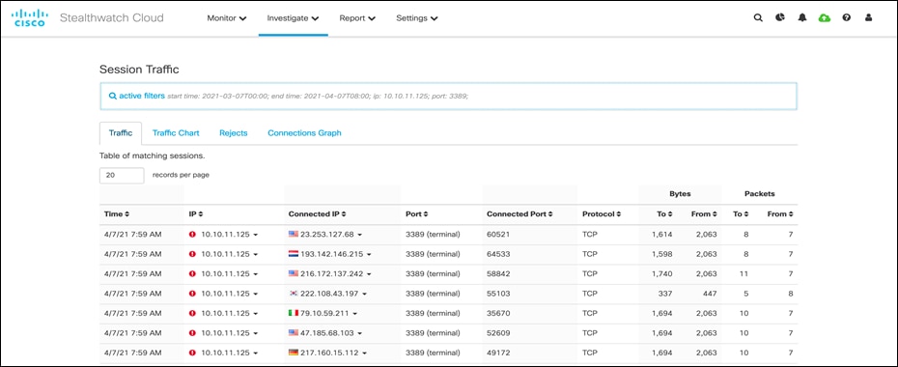
Task: Click the Stealthwatch Cloud title
Action: 112,17
